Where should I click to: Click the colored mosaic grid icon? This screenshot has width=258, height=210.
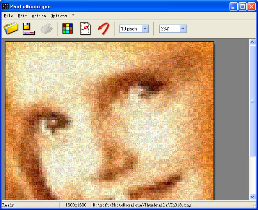[x=68, y=29]
